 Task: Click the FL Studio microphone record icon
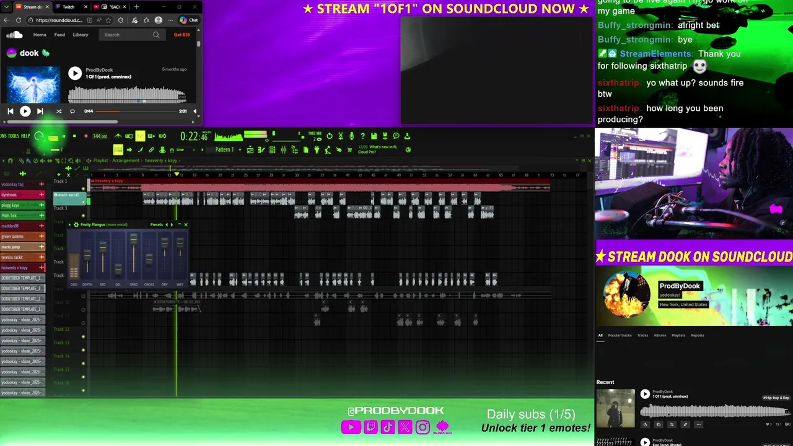click(x=351, y=136)
